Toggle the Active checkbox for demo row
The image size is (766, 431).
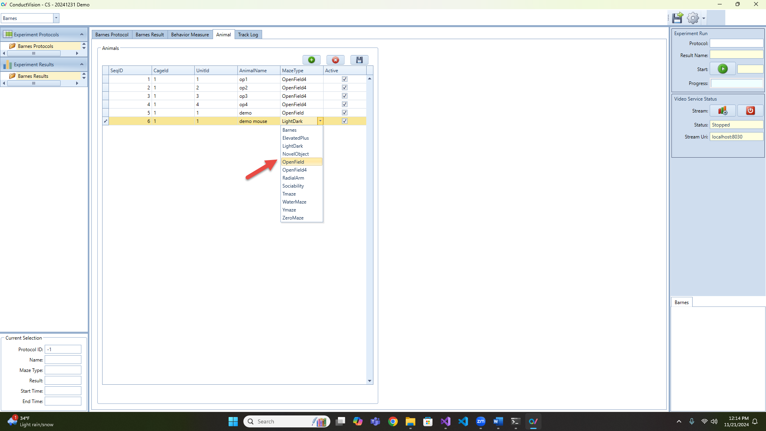345,113
